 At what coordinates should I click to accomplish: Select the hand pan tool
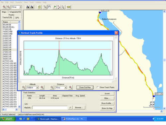click(x=49, y=7)
